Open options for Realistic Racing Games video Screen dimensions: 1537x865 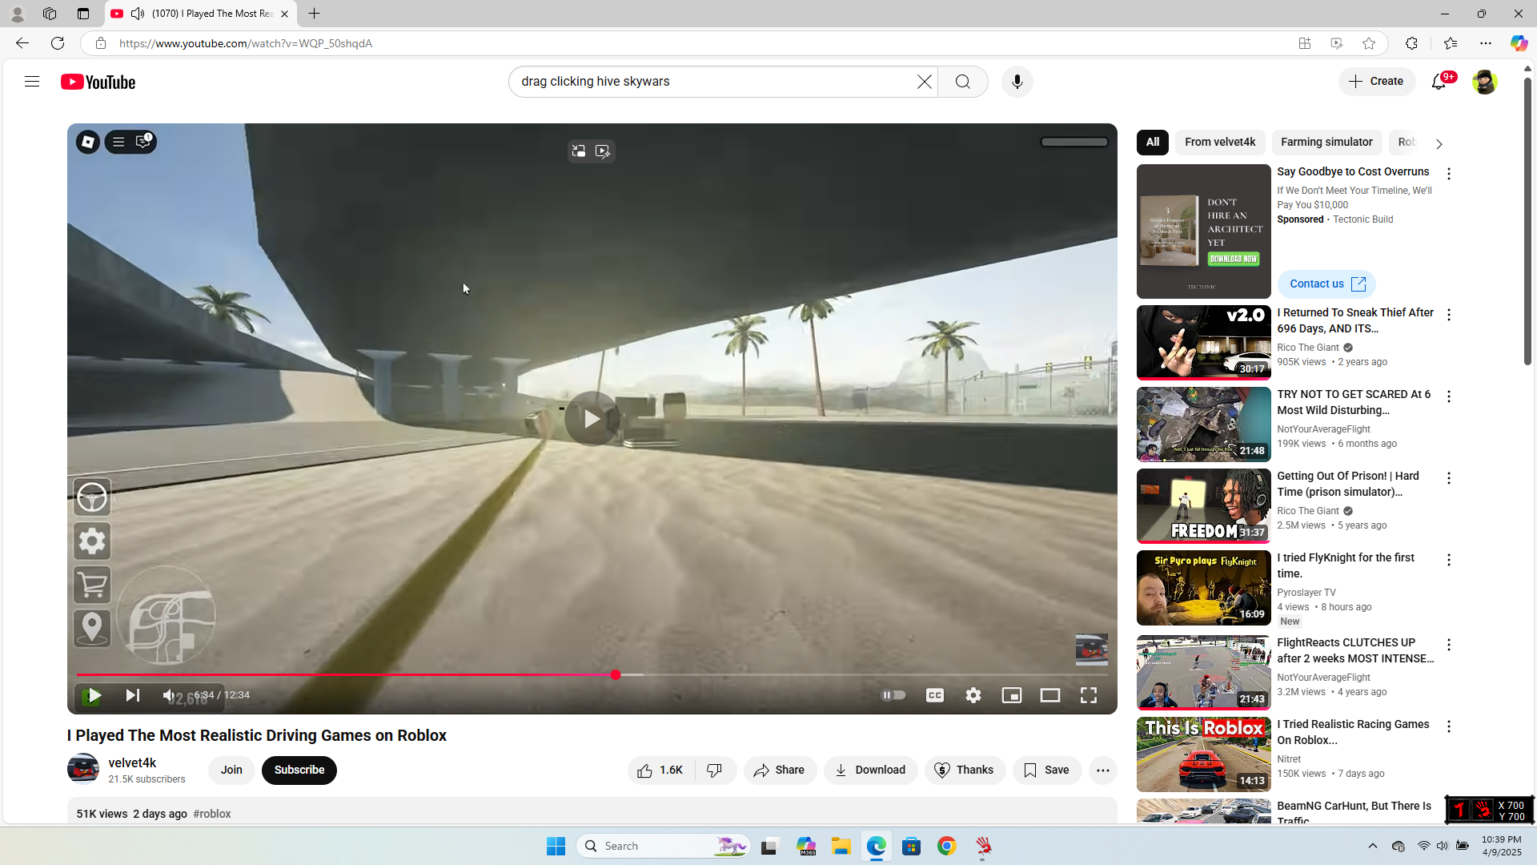pyautogui.click(x=1449, y=726)
